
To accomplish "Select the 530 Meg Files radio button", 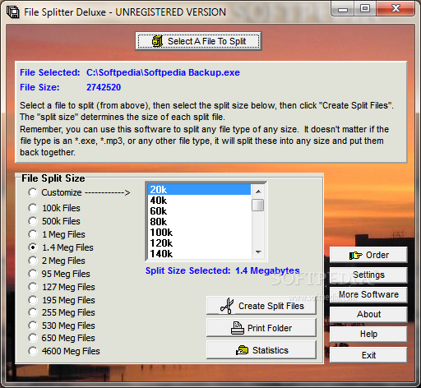I will (x=33, y=326).
